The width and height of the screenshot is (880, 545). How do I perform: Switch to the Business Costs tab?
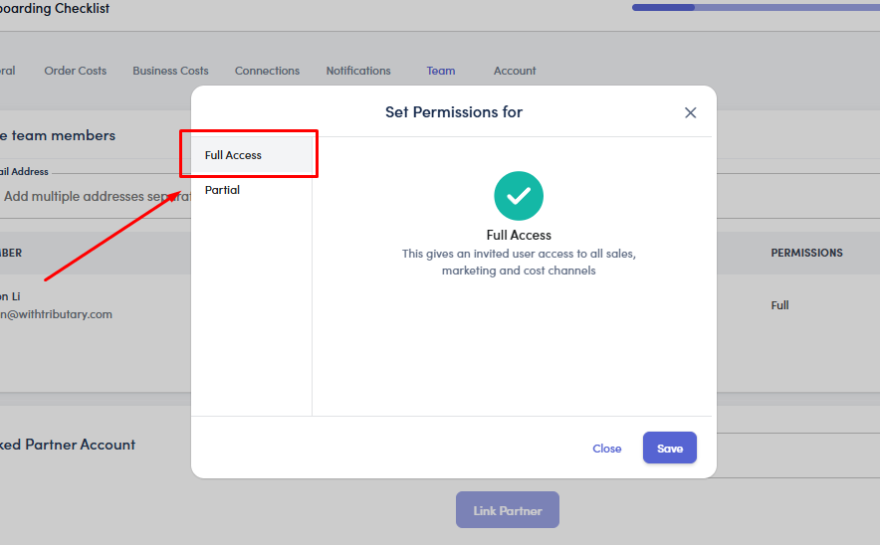170,71
